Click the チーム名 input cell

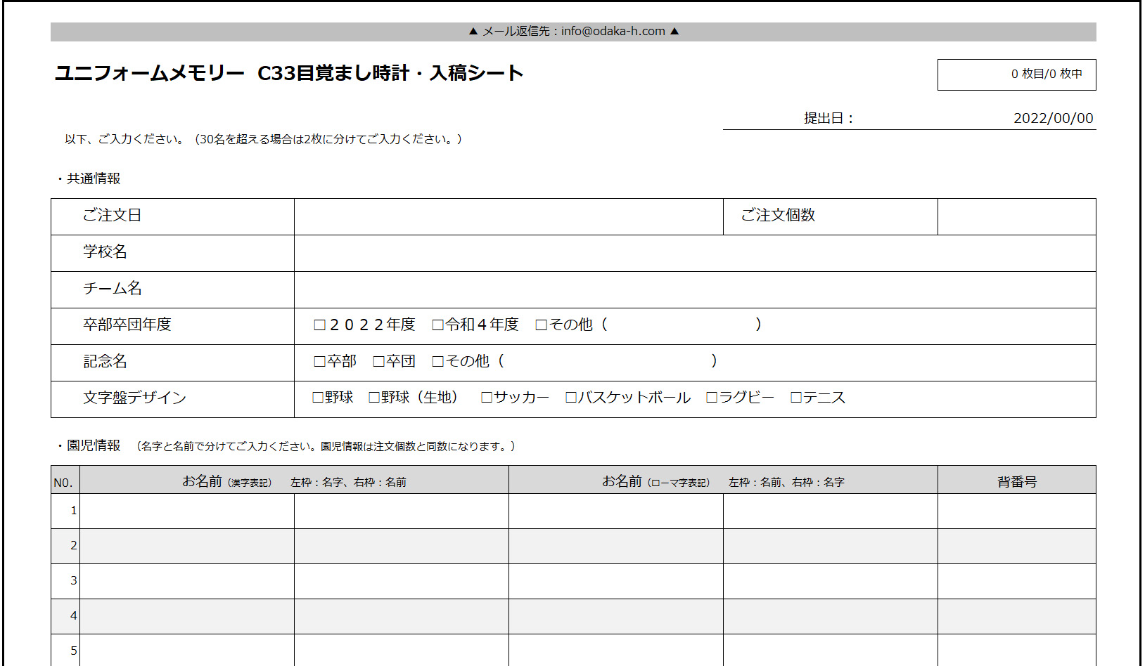click(x=695, y=289)
